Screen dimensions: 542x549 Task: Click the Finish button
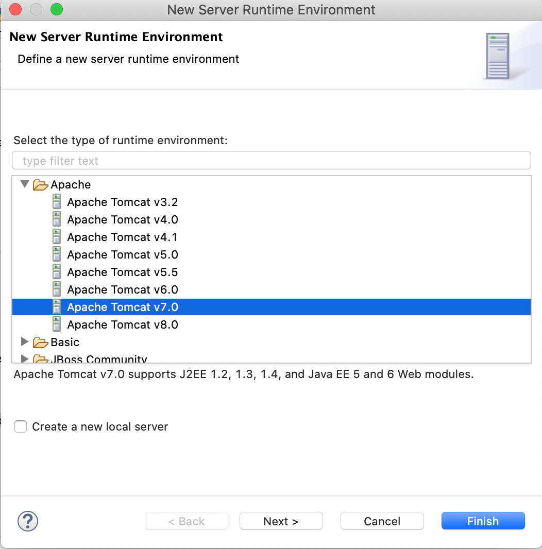point(483,521)
